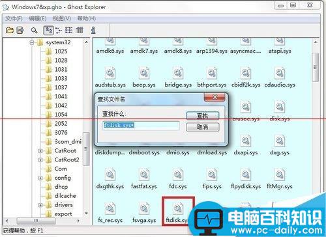Select the dhcp folder in tree

coord(61,187)
